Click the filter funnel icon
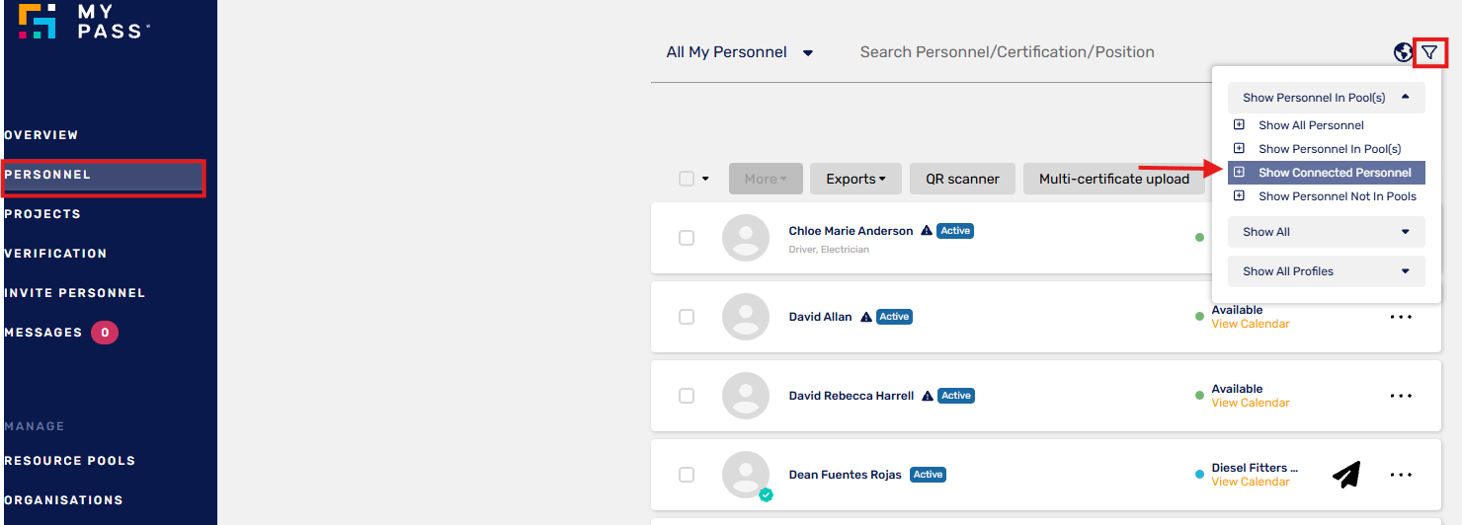Screen dimensions: 1462x525 [1429, 52]
